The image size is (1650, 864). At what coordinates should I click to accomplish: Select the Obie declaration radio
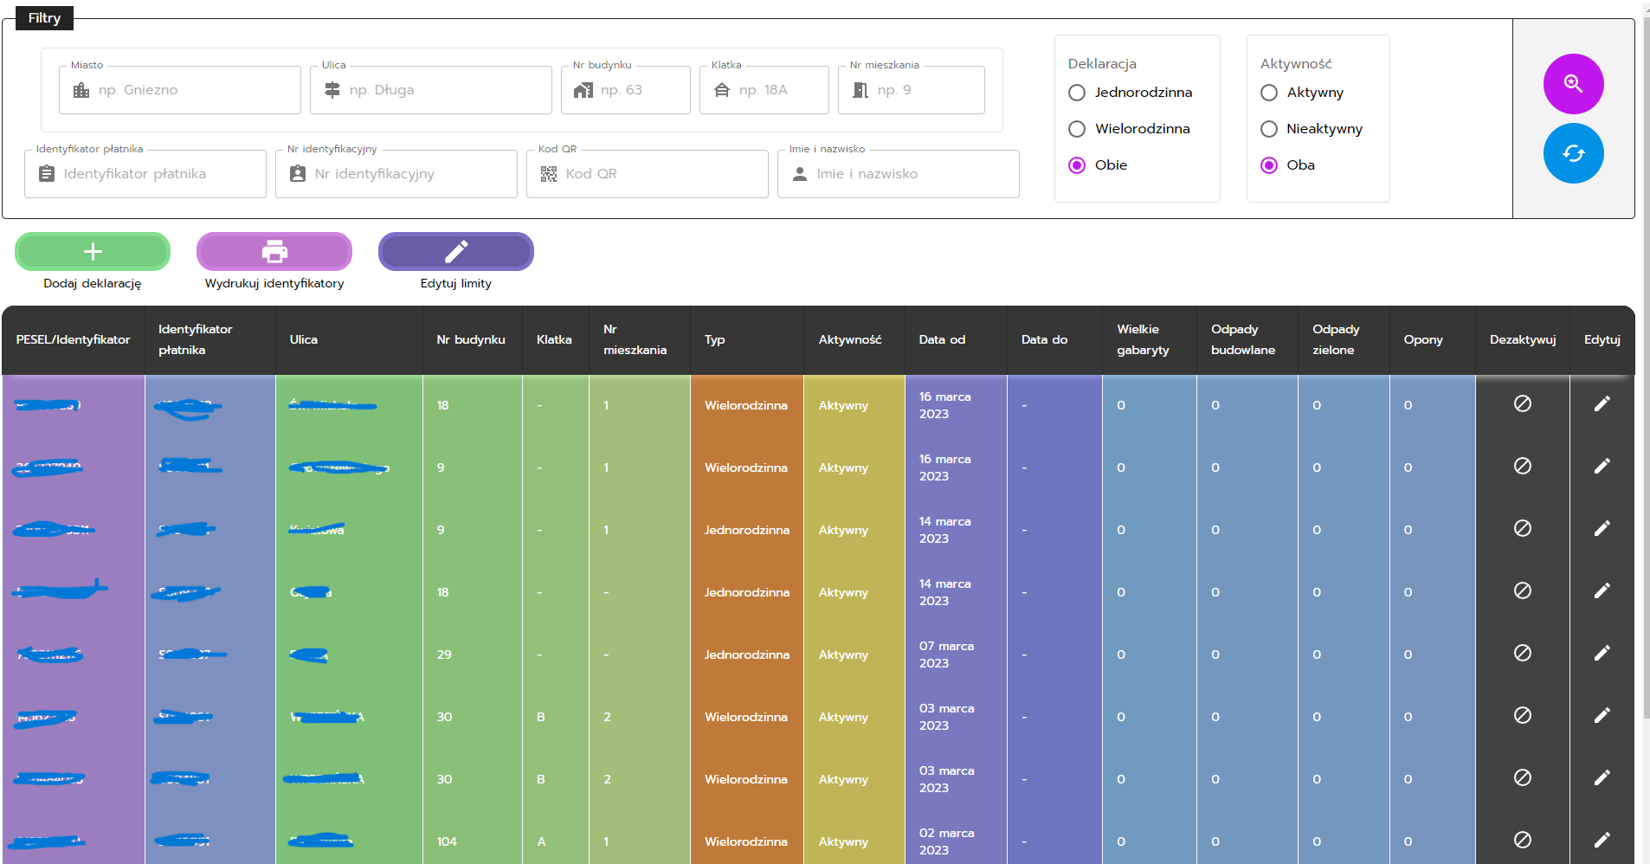click(1077, 165)
